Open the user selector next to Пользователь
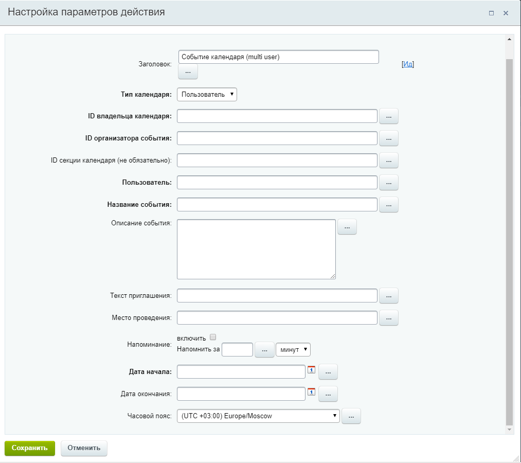 point(388,182)
